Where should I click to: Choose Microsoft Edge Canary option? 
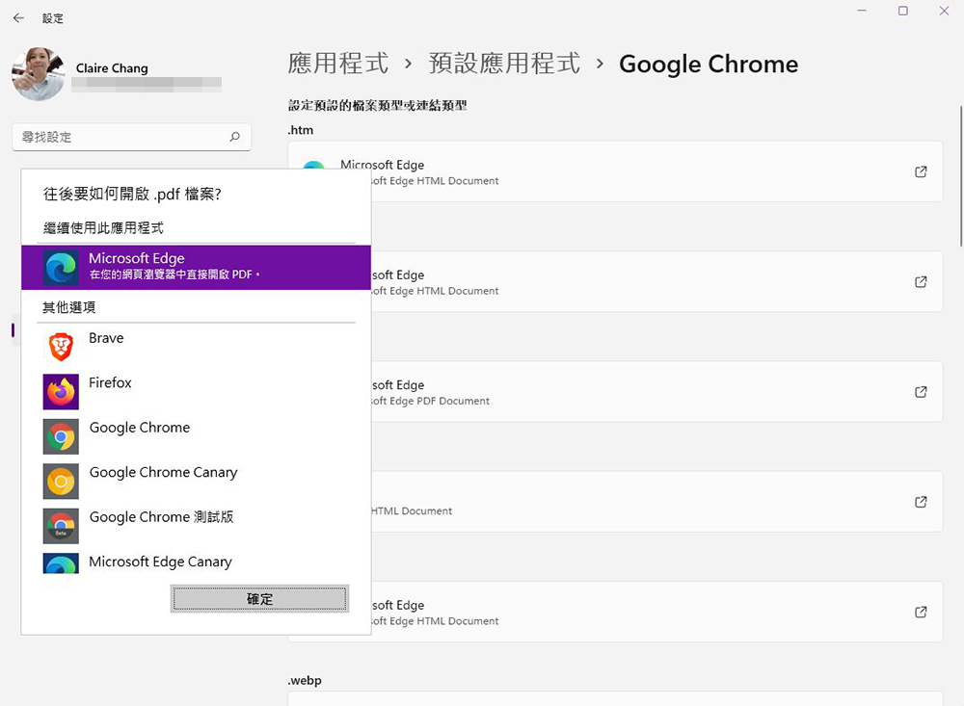pos(196,562)
